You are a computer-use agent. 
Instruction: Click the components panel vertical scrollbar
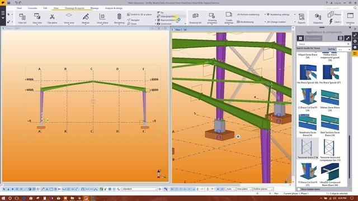pos(349,157)
